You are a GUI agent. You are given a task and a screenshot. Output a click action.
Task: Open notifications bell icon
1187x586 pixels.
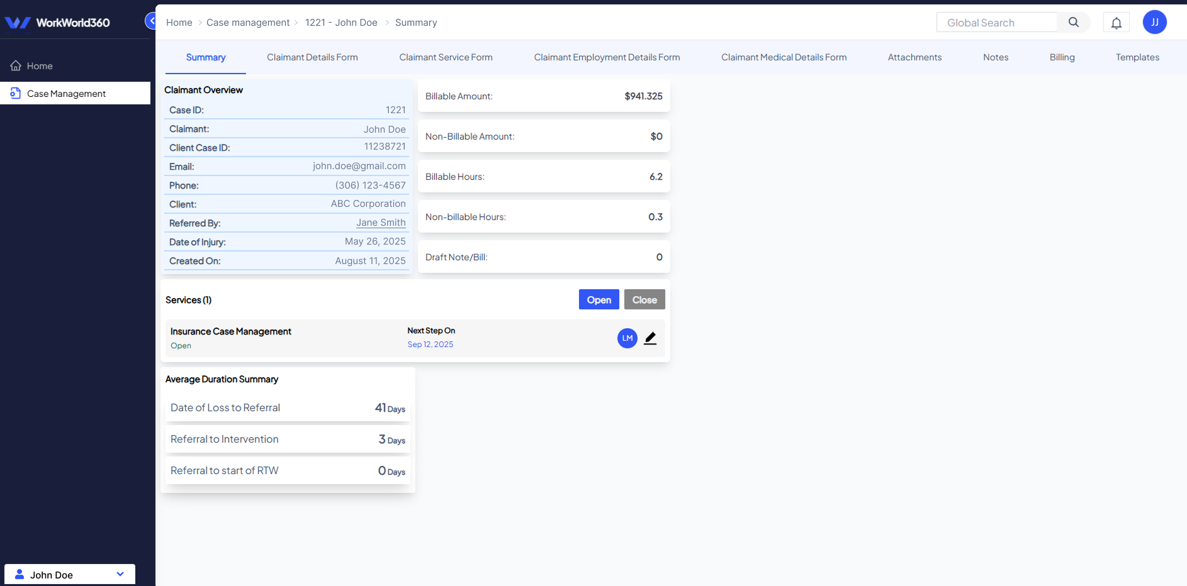[1116, 23]
